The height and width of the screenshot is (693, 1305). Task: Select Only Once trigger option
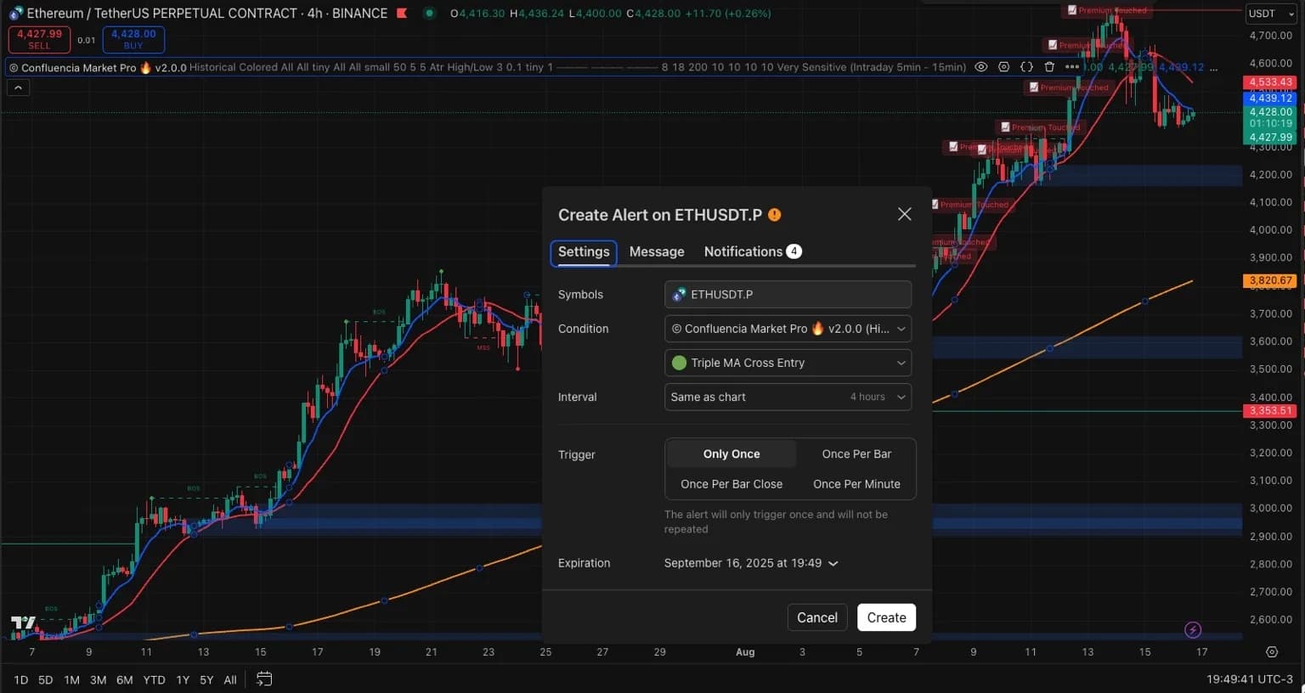(732, 454)
